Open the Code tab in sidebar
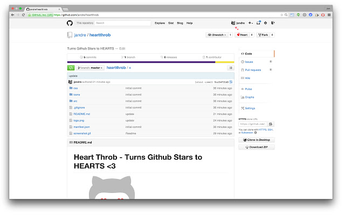The image size is (345, 215). click(257, 54)
